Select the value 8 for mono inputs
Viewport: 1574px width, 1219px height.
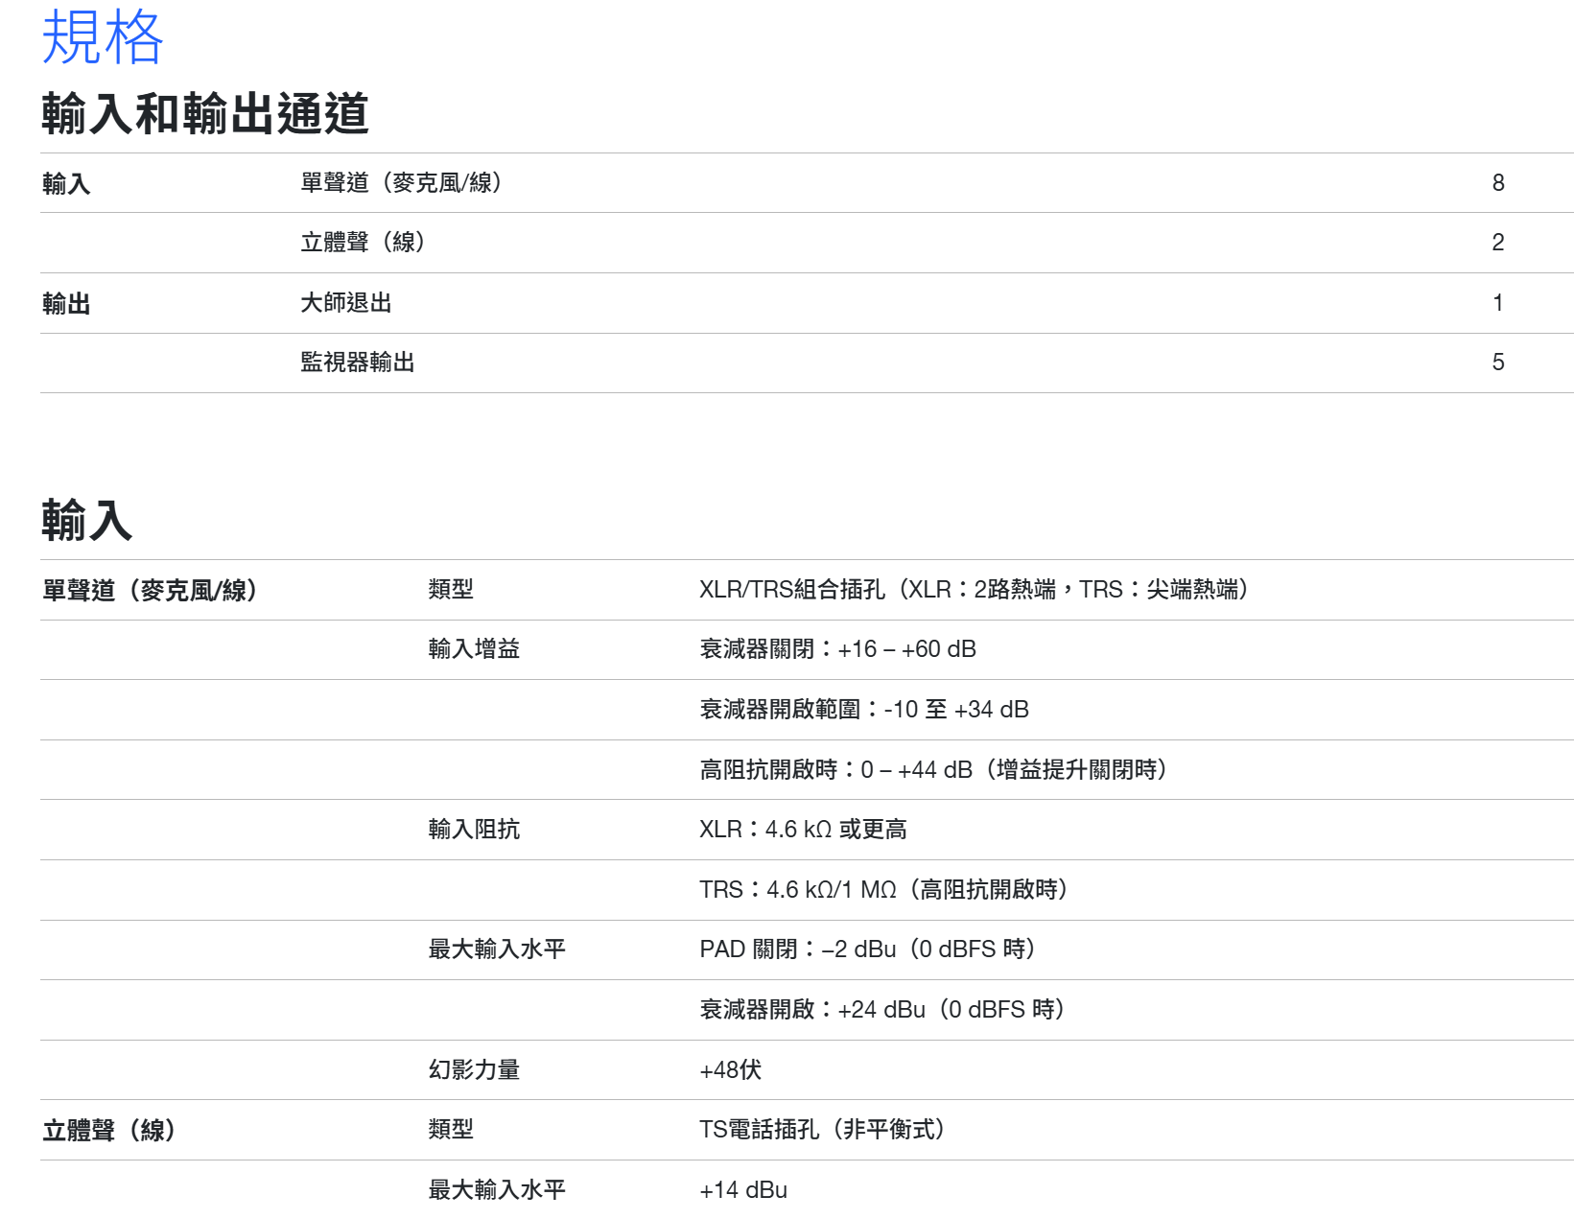coord(1497,183)
